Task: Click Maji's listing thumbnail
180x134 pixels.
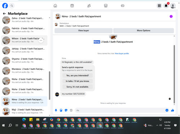Action: [x=6, y=112]
